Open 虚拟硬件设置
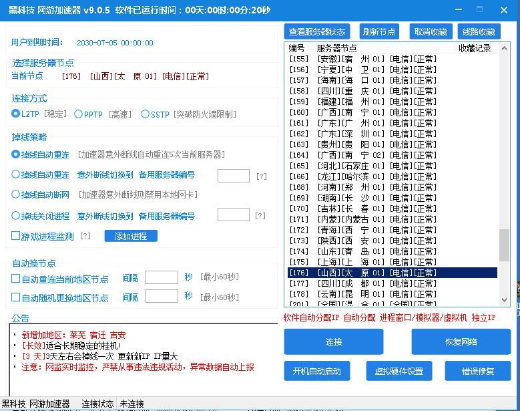Screen dimensions: 520x411 (x=399, y=371)
